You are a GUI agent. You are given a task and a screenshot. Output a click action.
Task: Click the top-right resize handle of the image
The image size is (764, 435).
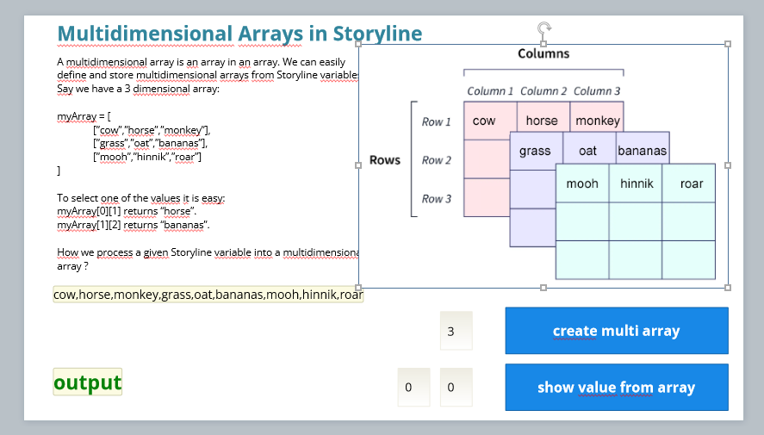coord(728,44)
